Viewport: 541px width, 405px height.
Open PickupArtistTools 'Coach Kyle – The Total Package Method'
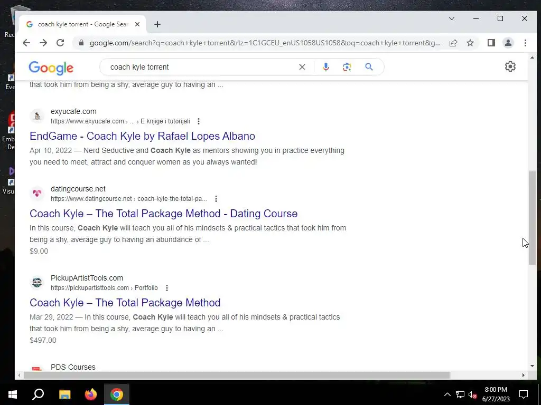(125, 303)
